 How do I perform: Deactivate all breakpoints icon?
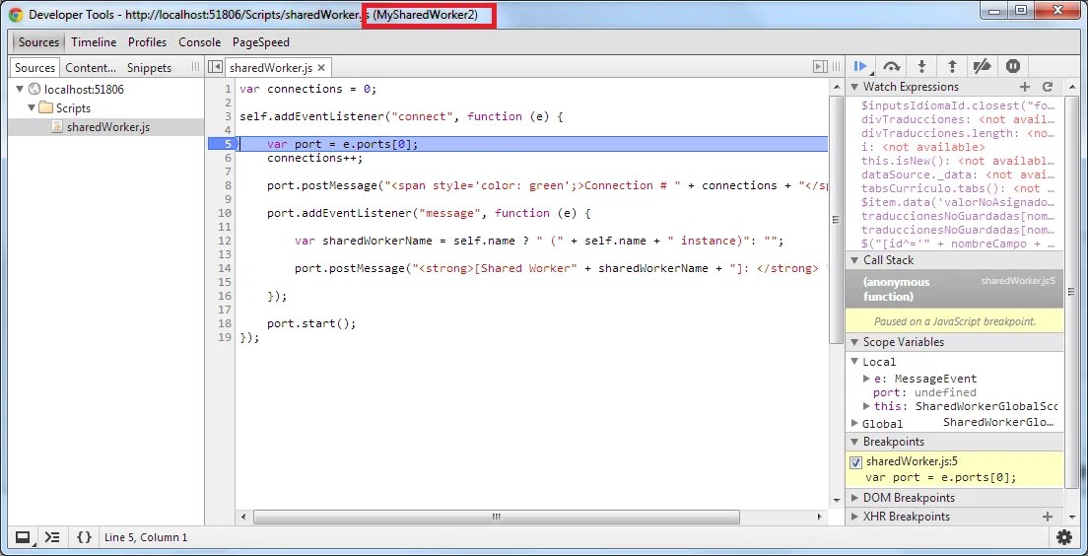982,67
